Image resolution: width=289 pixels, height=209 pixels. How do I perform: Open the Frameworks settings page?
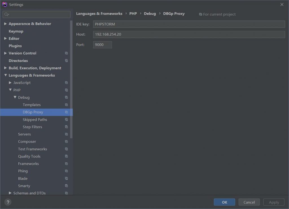click(x=29, y=164)
